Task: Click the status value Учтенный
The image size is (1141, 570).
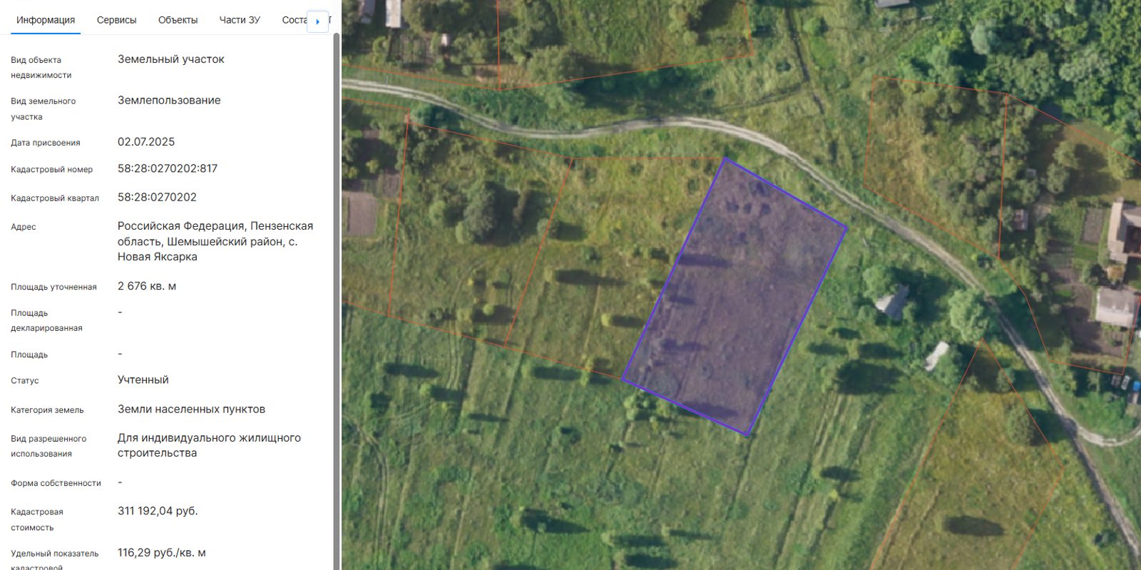Action: 143,380
